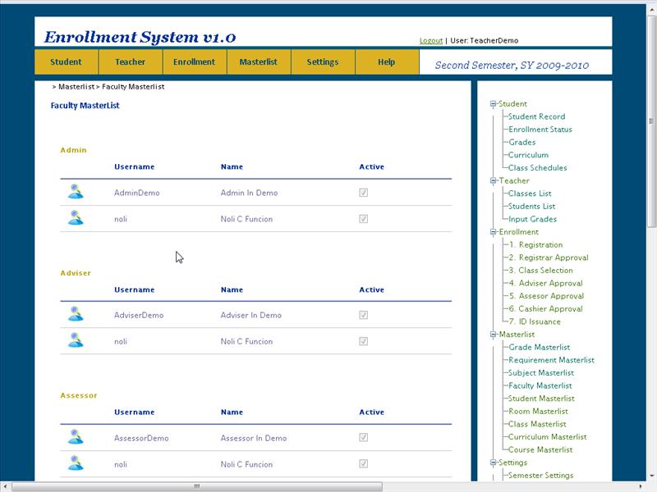Image resolution: width=657 pixels, height=492 pixels.
Task: Click user icon beside noli in Admin table
Action: tap(76, 218)
